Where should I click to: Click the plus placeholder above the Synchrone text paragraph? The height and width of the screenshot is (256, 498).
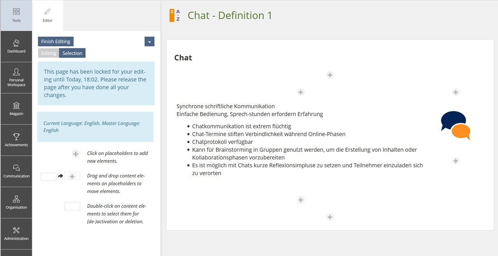coord(300,92)
